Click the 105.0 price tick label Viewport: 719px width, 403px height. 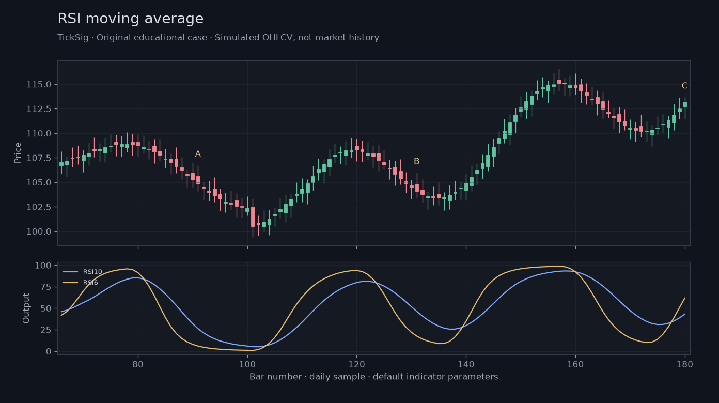(x=39, y=182)
